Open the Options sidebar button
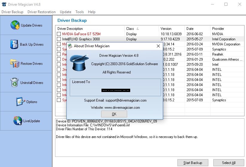 (26, 102)
